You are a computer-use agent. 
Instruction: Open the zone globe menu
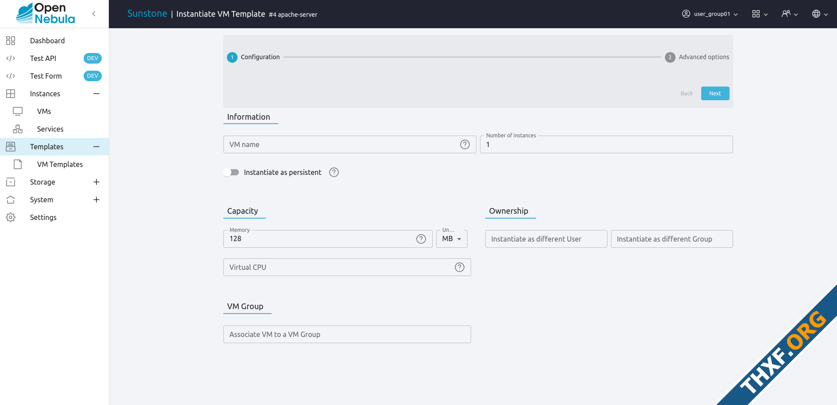(x=820, y=14)
